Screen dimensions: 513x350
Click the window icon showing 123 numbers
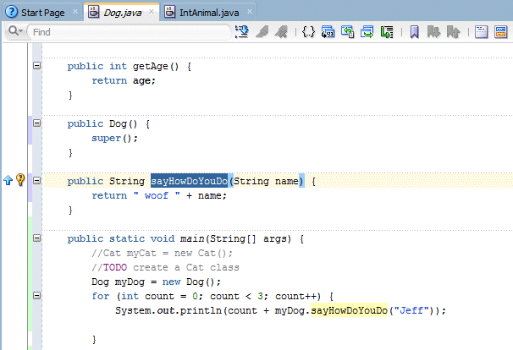[328, 32]
